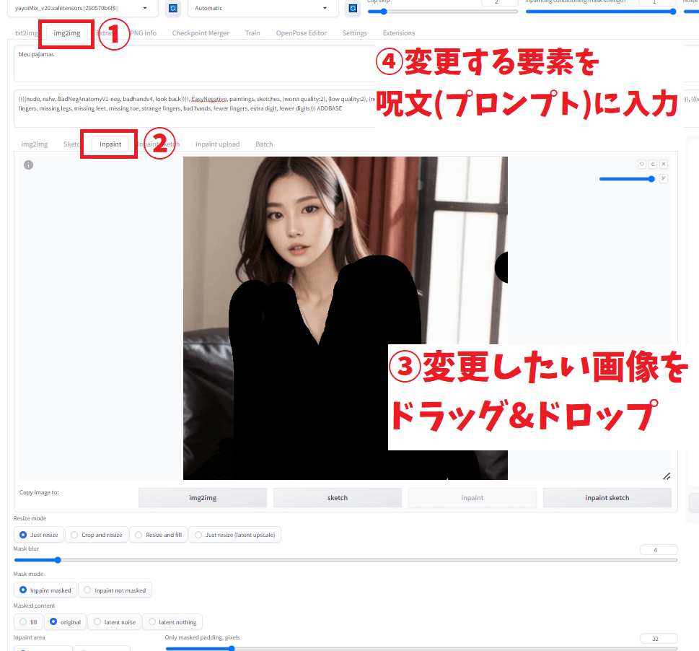Set masked content to latent noise
699x651 pixels.
(x=115, y=622)
